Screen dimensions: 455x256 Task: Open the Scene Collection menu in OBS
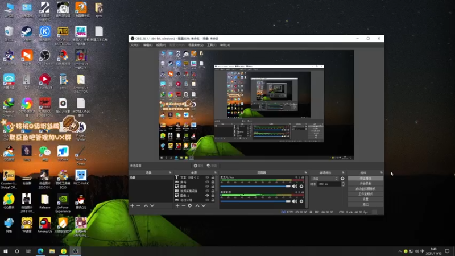[x=196, y=45]
